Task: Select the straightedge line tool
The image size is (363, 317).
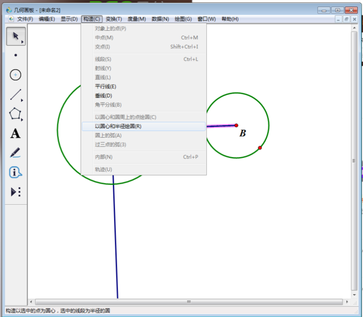Action: (x=16, y=94)
